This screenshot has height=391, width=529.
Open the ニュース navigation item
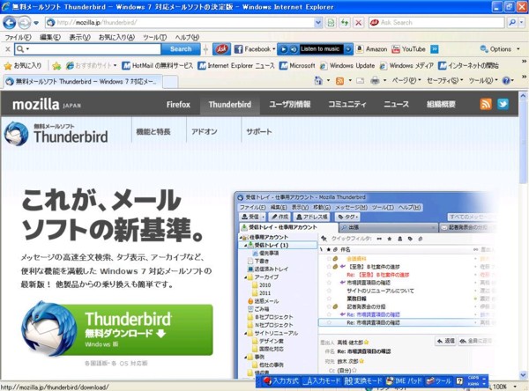(x=396, y=105)
